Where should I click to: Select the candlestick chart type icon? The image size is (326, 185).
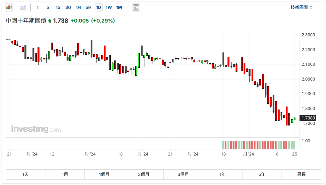(9, 7)
